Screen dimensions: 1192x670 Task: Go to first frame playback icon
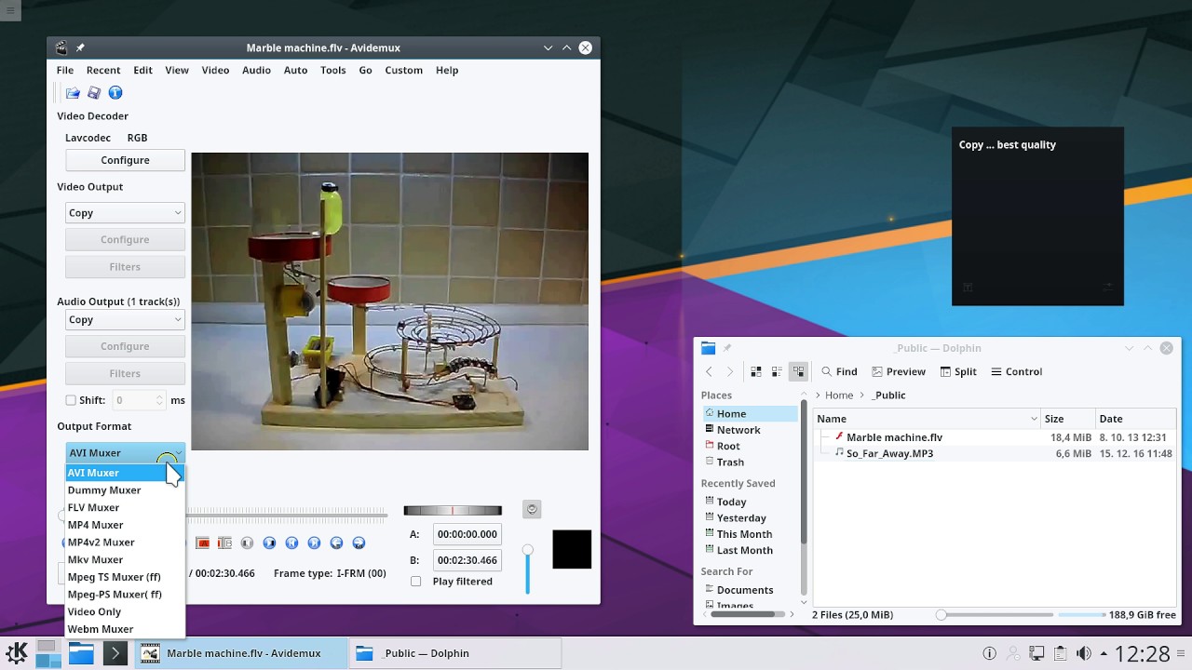tap(291, 543)
